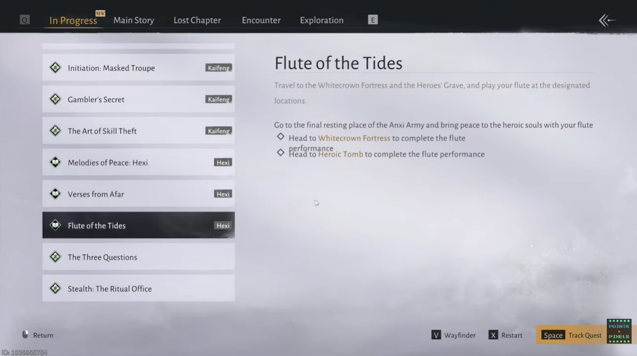This screenshot has width=637, height=356.
Task: Click the V key icon for Wayfinder
Action: [436, 335]
